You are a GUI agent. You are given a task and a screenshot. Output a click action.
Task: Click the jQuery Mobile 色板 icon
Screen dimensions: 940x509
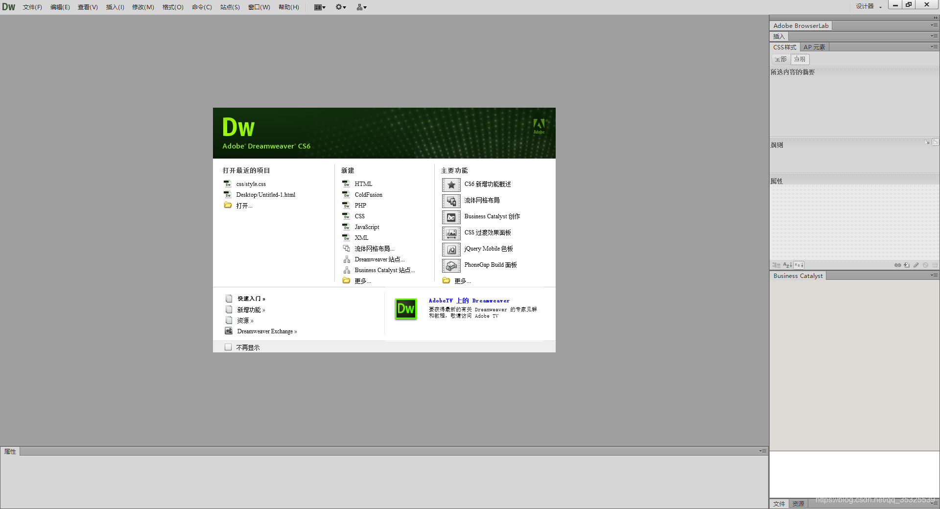coord(451,249)
